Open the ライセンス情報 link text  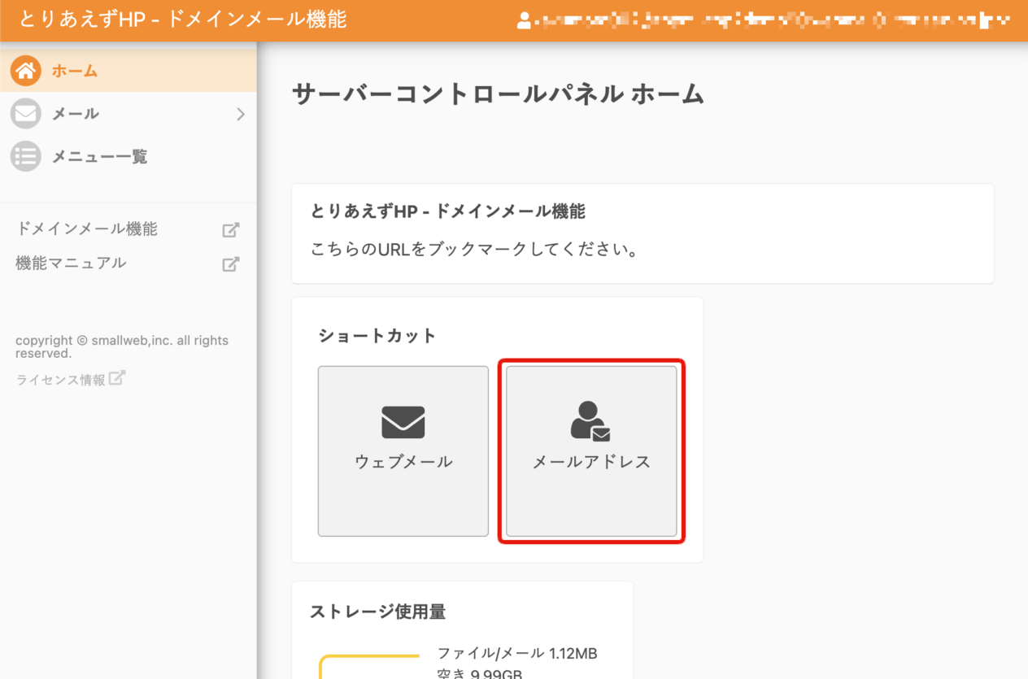[x=60, y=380]
